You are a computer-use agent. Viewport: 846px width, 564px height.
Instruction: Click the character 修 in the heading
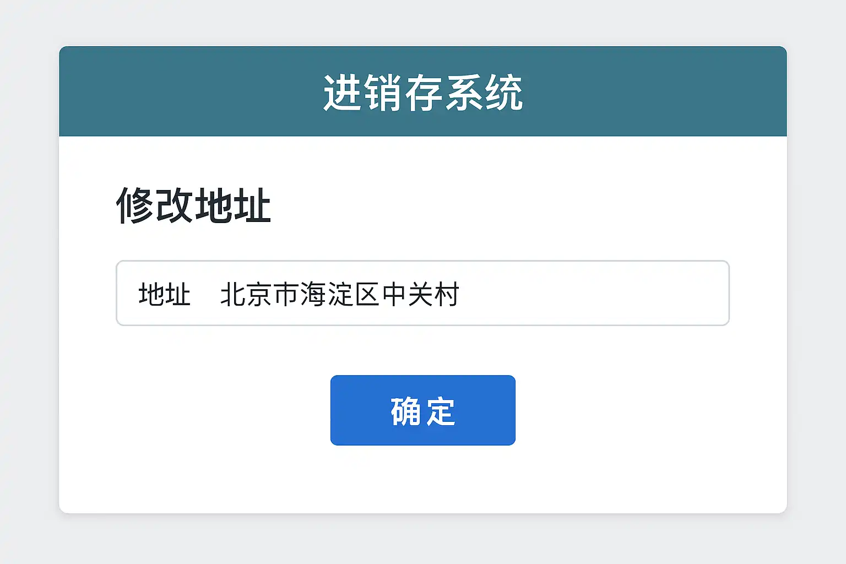pyautogui.click(x=135, y=205)
